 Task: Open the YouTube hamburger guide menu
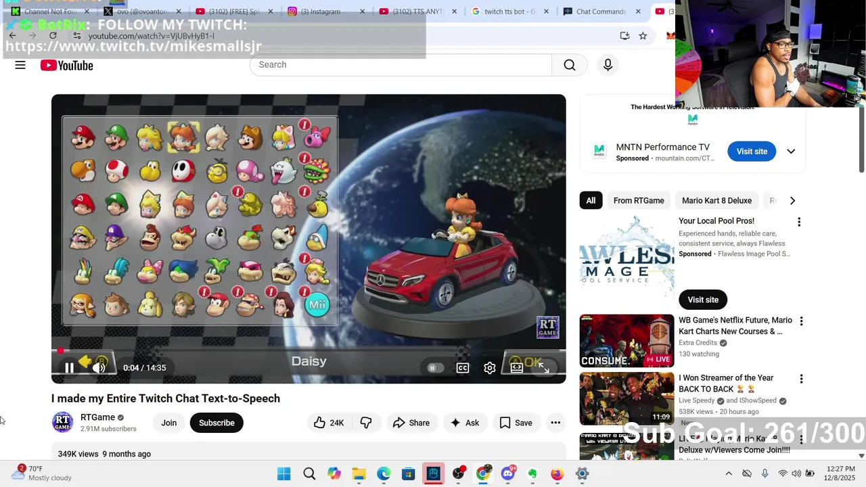[20, 65]
